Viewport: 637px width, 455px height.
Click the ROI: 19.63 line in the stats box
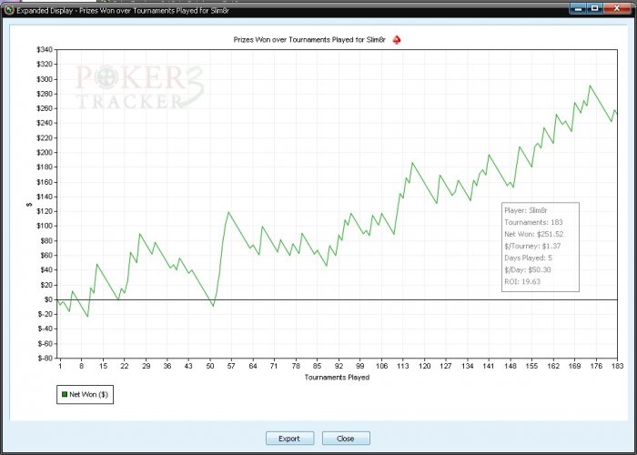pos(522,281)
